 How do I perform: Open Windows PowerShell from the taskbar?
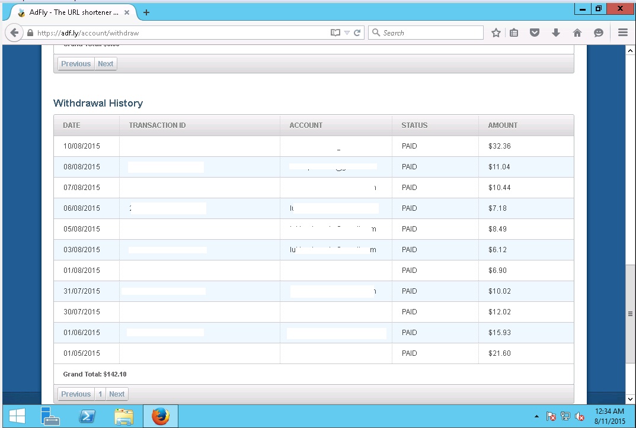(87, 417)
